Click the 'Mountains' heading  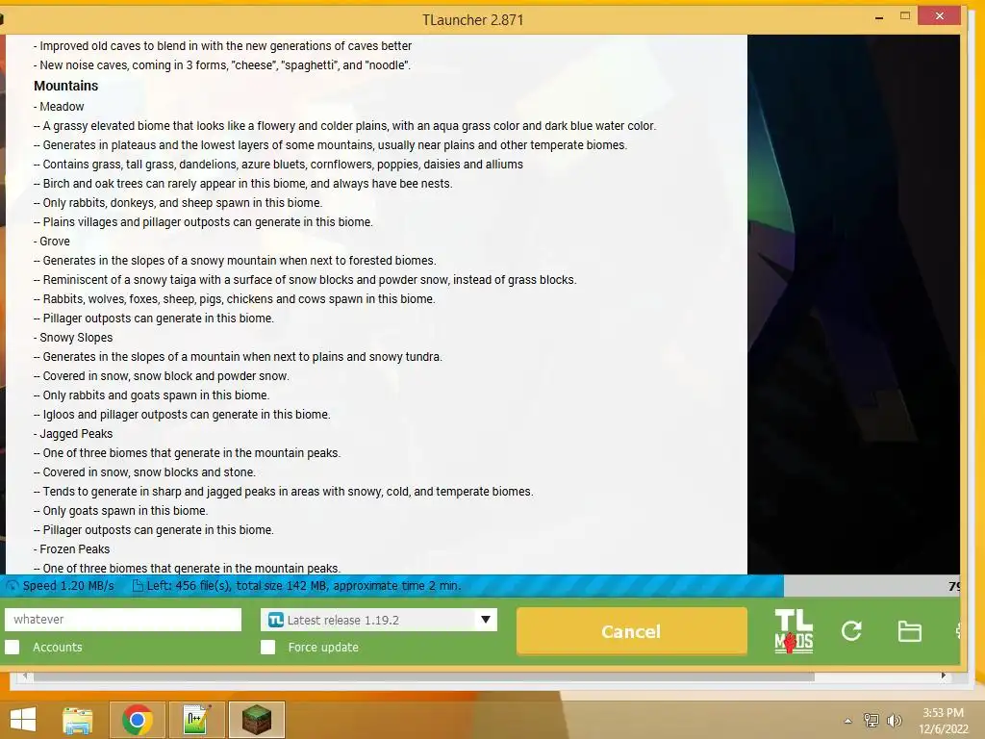pyautogui.click(x=66, y=86)
